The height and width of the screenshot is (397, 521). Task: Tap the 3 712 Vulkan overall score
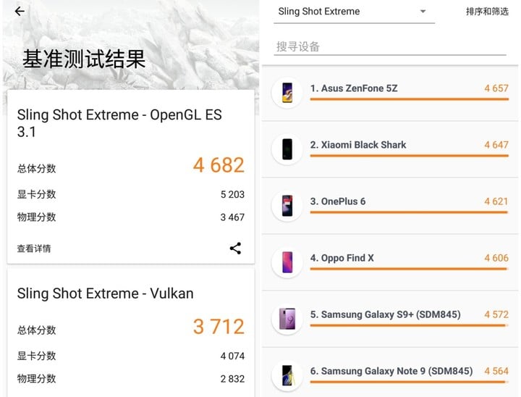pyautogui.click(x=219, y=327)
